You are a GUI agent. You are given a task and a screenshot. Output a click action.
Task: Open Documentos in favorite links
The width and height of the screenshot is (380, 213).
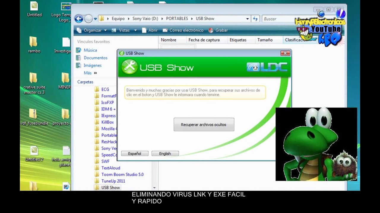(96, 58)
